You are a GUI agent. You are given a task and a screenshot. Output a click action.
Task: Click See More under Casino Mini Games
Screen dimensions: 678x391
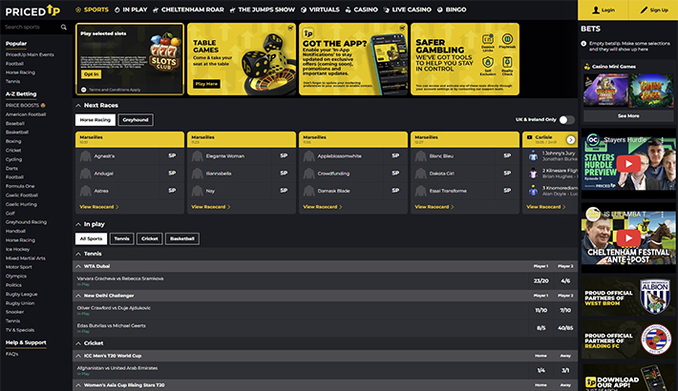(628, 115)
